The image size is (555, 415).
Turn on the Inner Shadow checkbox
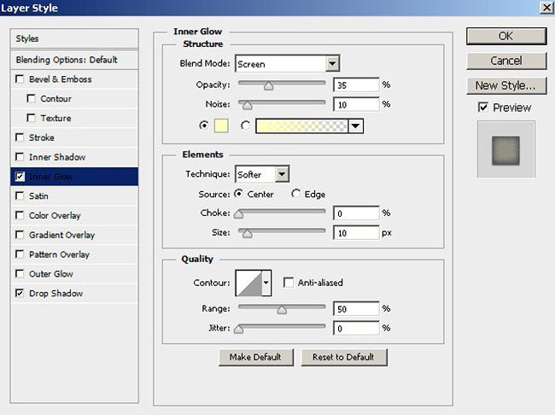click(x=20, y=157)
